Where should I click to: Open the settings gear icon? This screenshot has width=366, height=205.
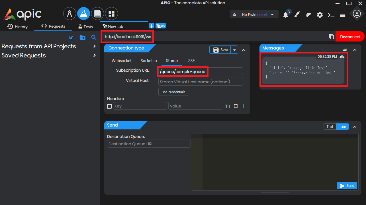[x=320, y=15]
